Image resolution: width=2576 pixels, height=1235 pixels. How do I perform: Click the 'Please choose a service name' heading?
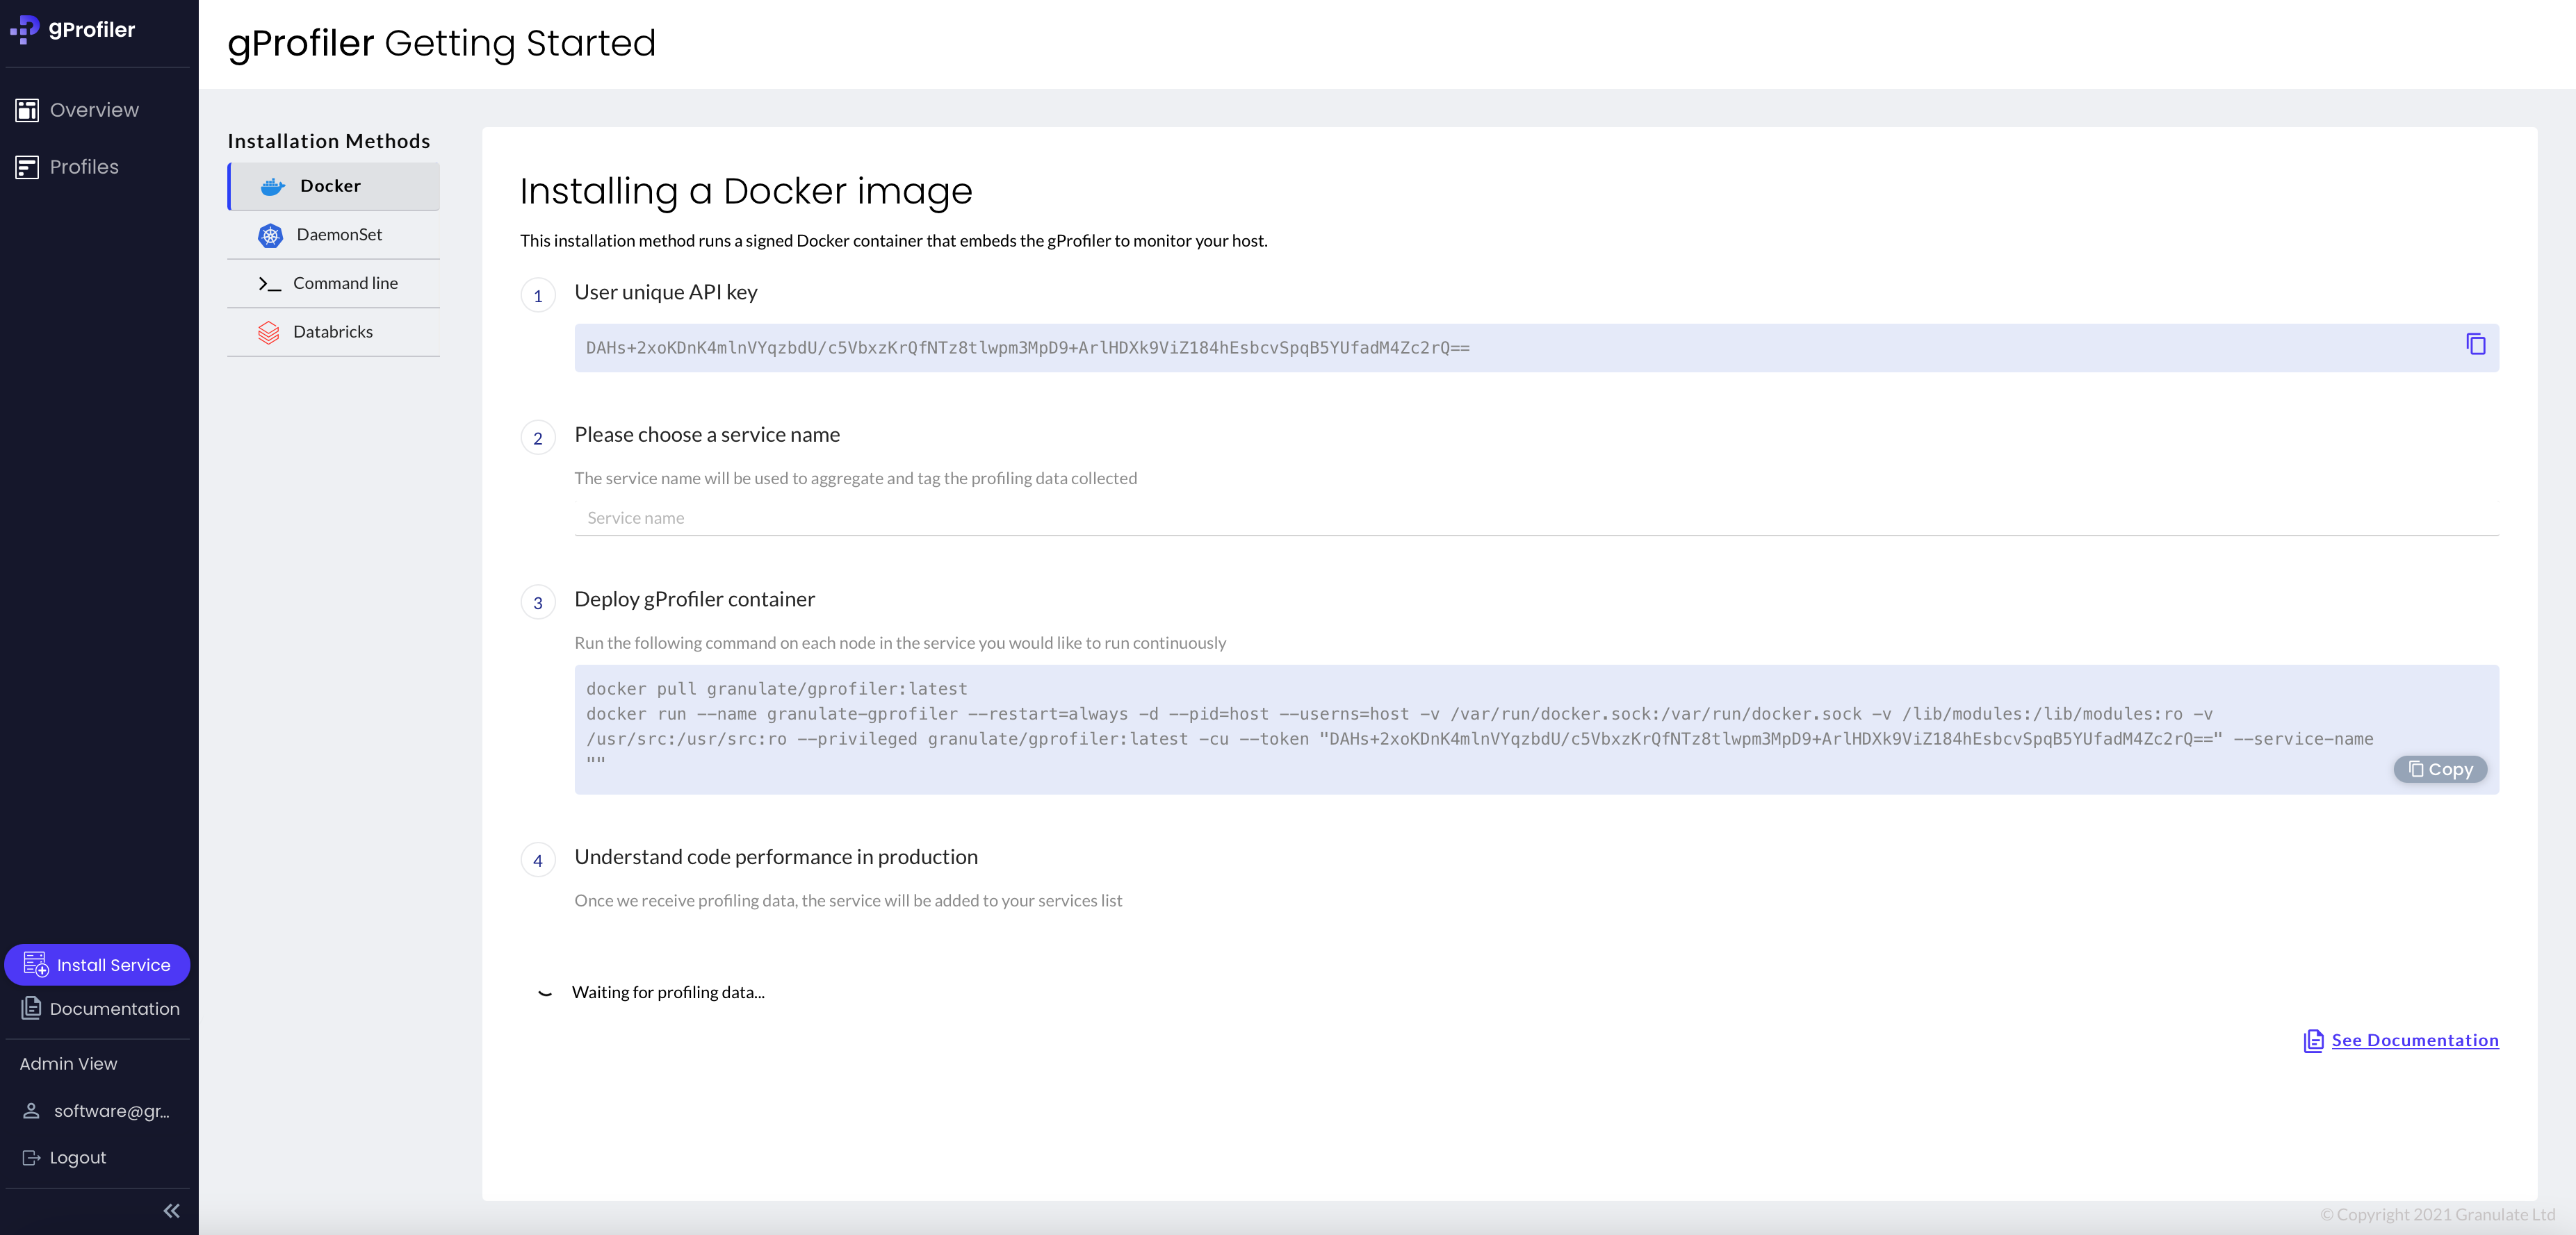(x=707, y=435)
